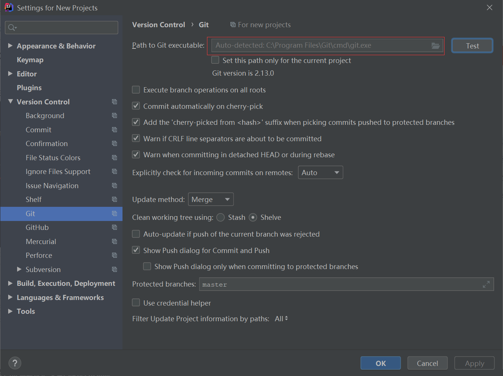Click the project-level icon beside Confirmation
This screenshot has width=503, height=376.
tap(114, 143)
